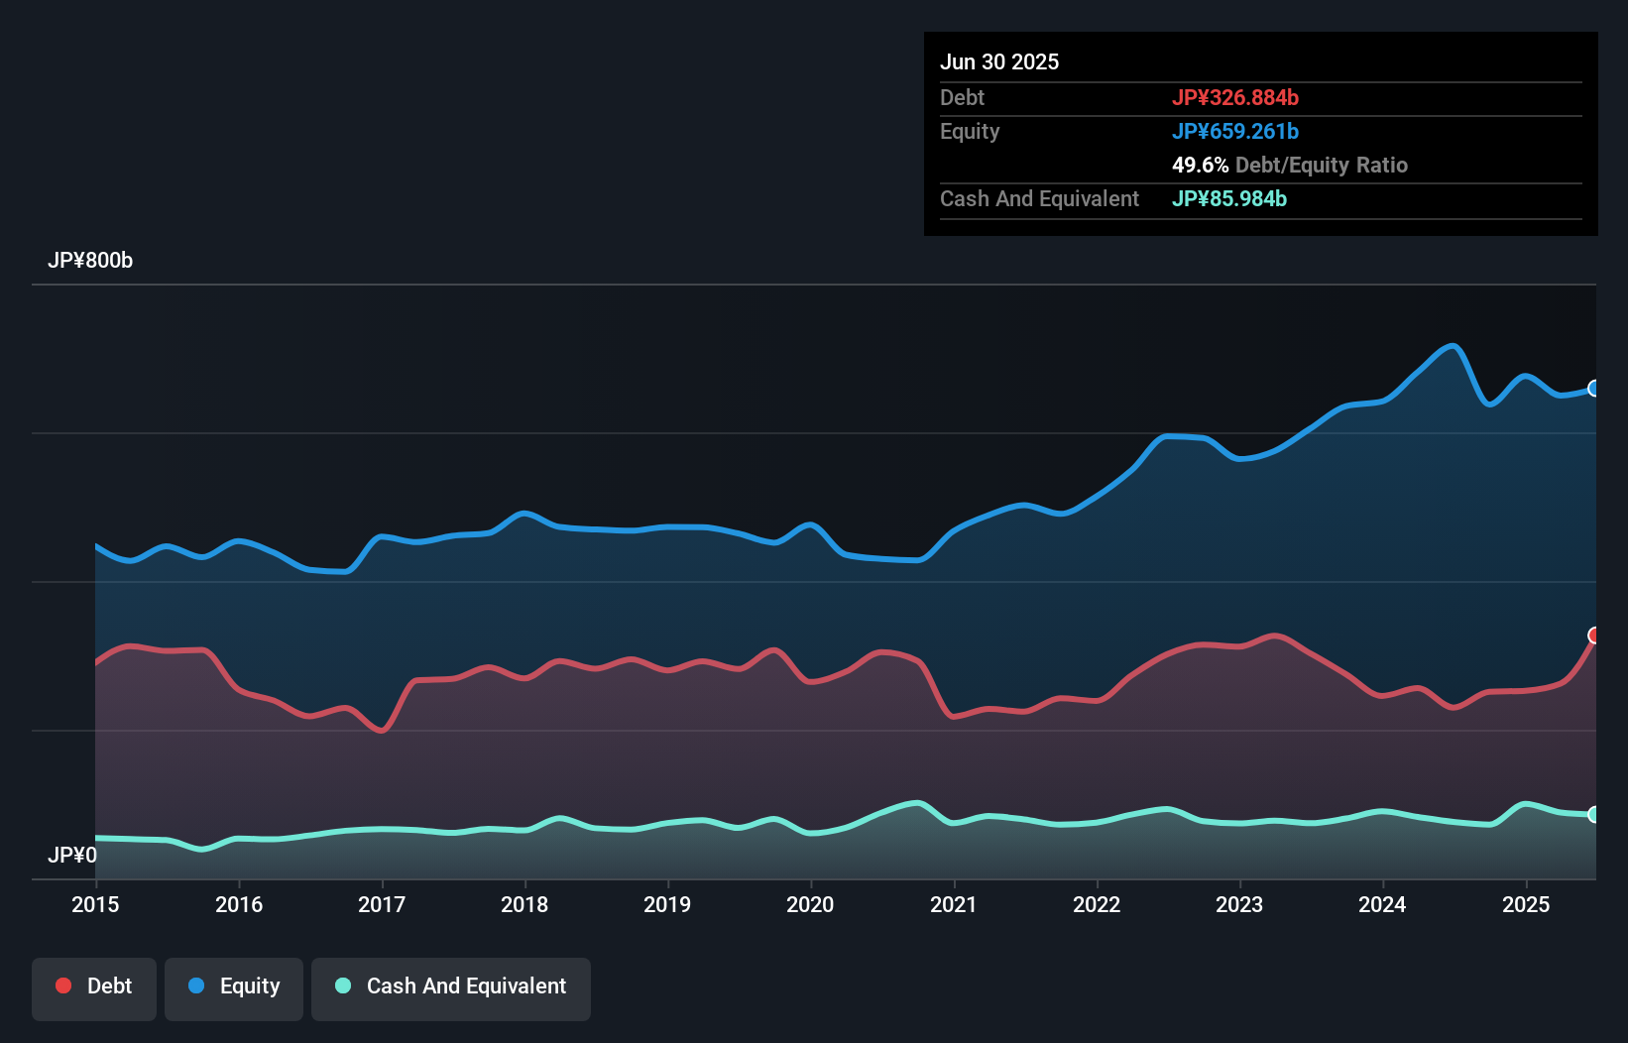Click the JP¥800b axis label
Viewport: 1628px width, 1043px height.
(x=90, y=261)
